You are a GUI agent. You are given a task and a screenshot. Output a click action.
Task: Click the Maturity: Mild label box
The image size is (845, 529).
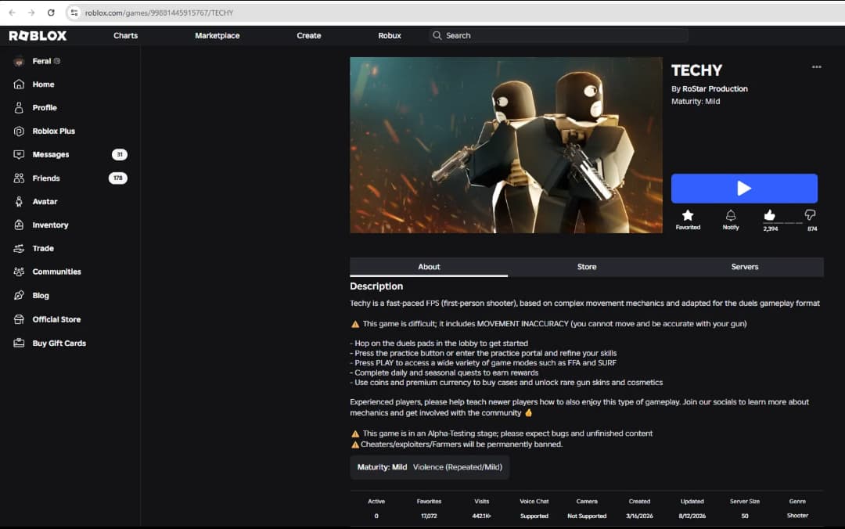[430, 467]
